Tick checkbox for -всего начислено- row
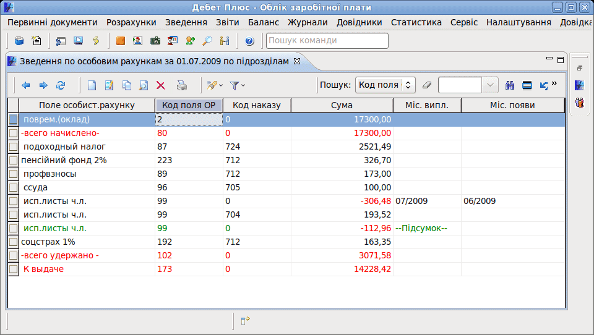The width and height of the screenshot is (594, 335). 13,134
